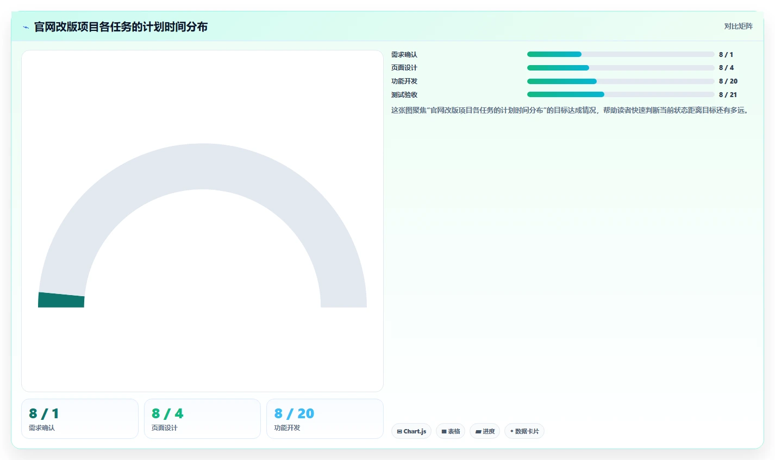The image size is (775, 460).
Task: Click the 对比矩阵 label in the header
Action: (x=738, y=26)
